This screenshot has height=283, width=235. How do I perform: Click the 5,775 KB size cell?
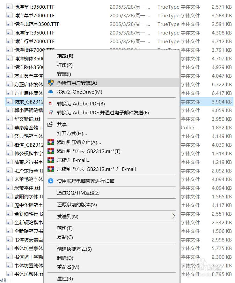222,249
